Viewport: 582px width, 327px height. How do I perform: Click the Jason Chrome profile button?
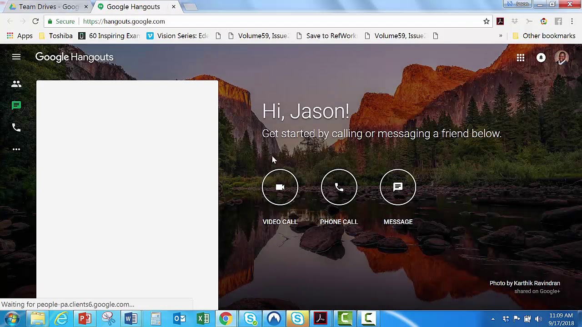pos(517,4)
